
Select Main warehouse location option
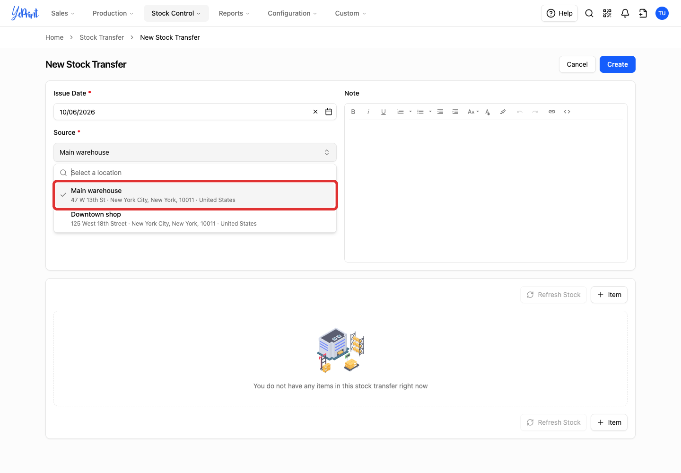pyautogui.click(x=195, y=195)
